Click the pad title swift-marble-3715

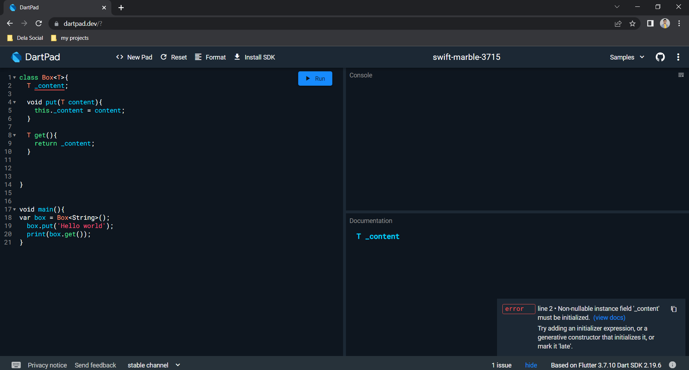(x=466, y=57)
